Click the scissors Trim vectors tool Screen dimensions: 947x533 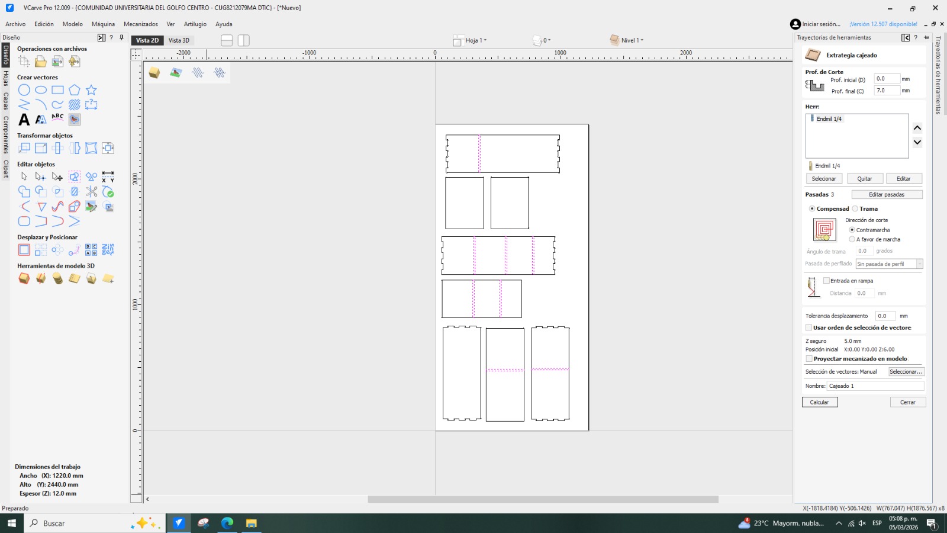pyautogui.click(x=91, y=191)
